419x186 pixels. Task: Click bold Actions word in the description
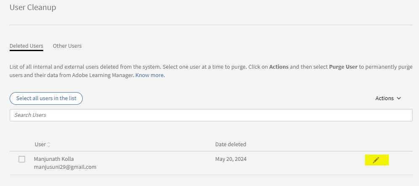point(279,67)
